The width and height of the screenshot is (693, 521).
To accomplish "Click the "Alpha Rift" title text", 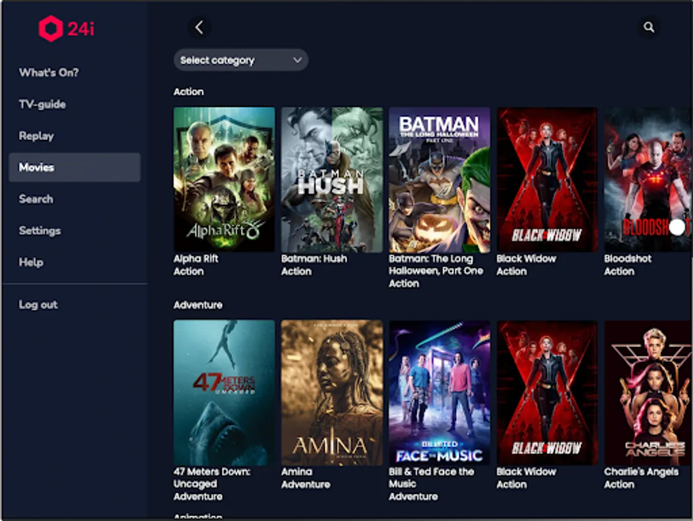I will click(x=196, y=259).
